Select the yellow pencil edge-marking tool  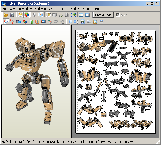48,15
